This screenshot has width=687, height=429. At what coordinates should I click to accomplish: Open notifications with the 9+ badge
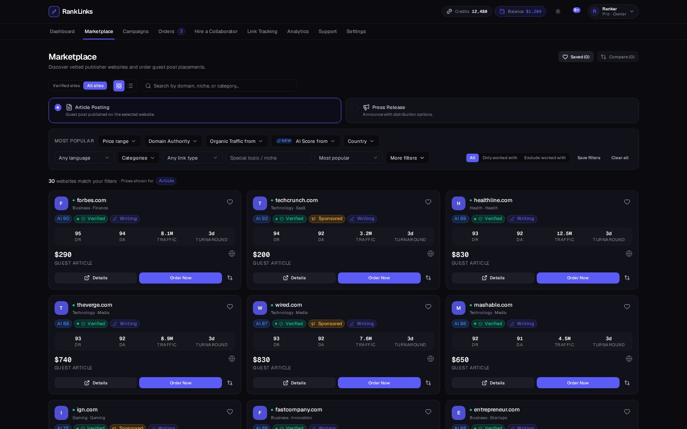[x=576, y=10]
